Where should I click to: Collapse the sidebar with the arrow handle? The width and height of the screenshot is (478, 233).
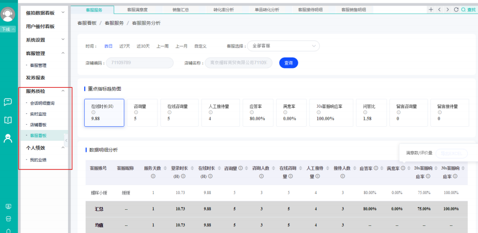66,140
